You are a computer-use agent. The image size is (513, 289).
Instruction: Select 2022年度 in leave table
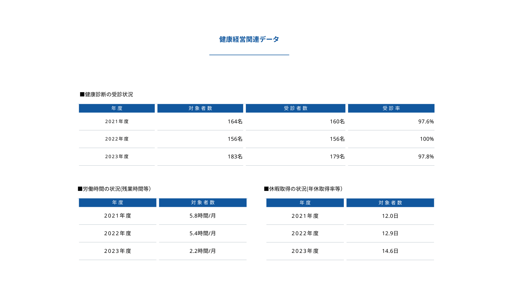(305, 233)
